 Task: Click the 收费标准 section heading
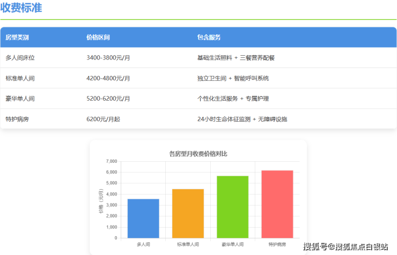click(21, 8)
